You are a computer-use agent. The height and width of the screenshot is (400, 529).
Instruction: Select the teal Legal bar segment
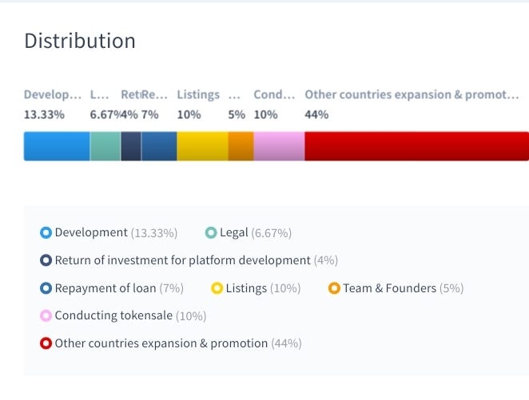(105, 146)
